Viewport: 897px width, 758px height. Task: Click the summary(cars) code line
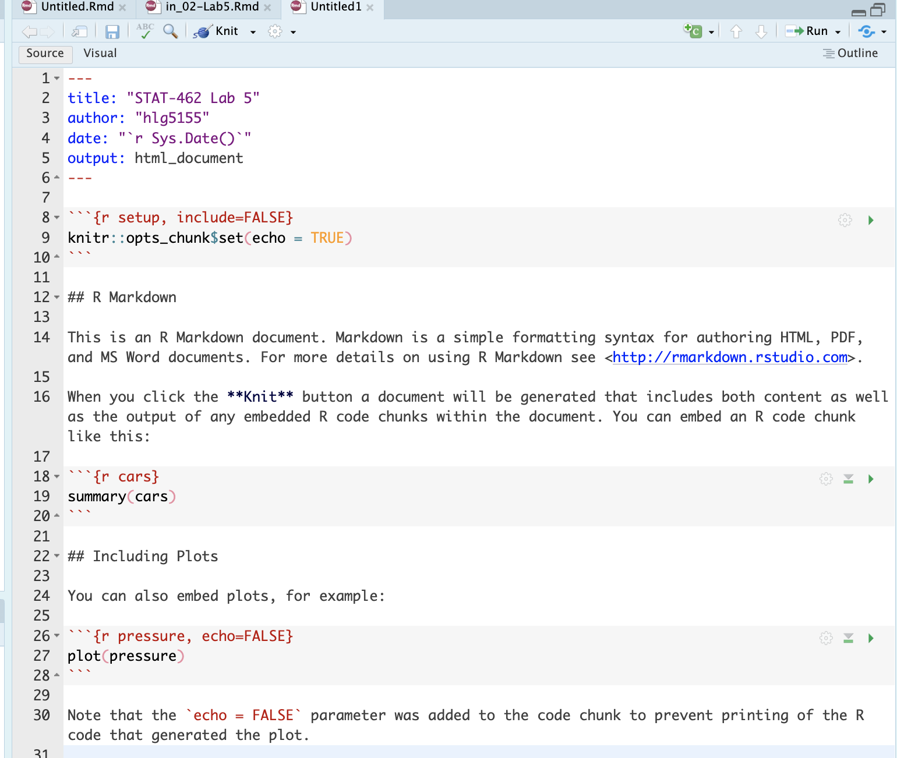tap(122, 496)
